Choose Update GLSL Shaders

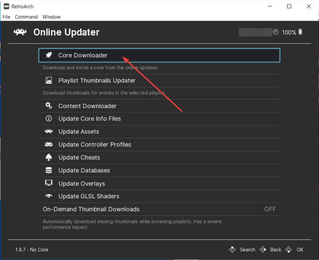coord(159,196)
